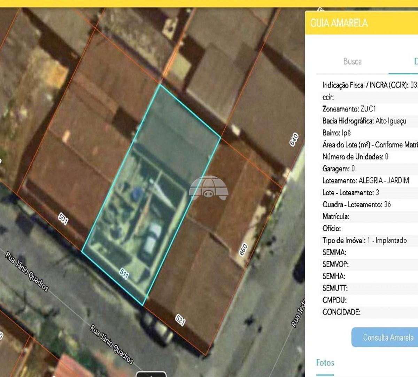This screenshot has height=377, width=418.
Task: Click the Tipo de Imóvel row
Action: (x=369, y=240)
